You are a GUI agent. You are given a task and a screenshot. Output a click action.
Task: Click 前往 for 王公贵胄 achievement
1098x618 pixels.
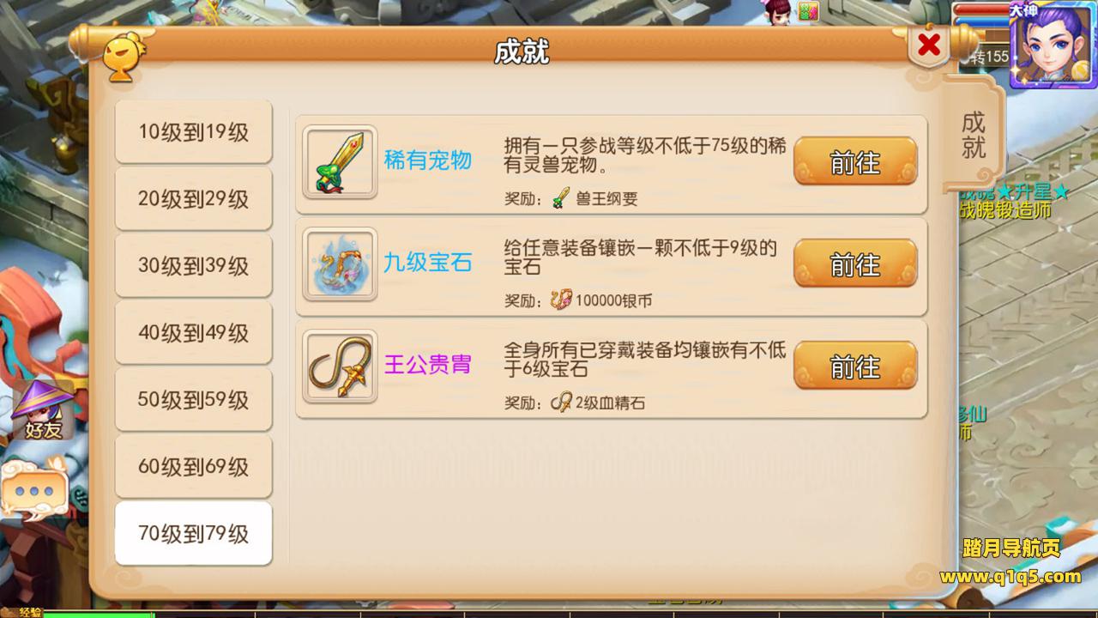pos(855,366)
